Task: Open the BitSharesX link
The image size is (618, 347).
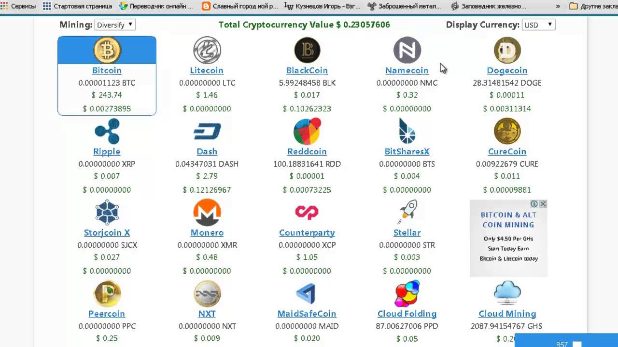Action: coord(407,151)
